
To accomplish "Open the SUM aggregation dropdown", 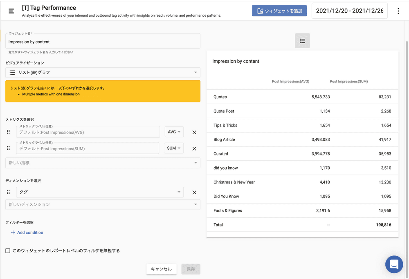I will coord(174,148).
